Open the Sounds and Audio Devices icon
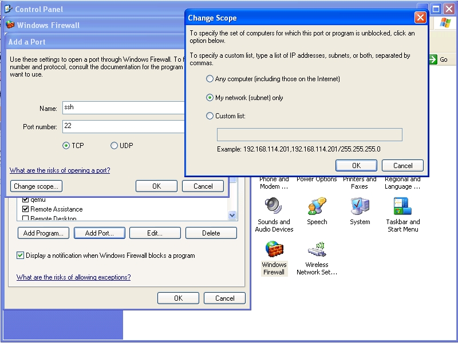This screenshot has height=343, width=458. coord(274,207)
